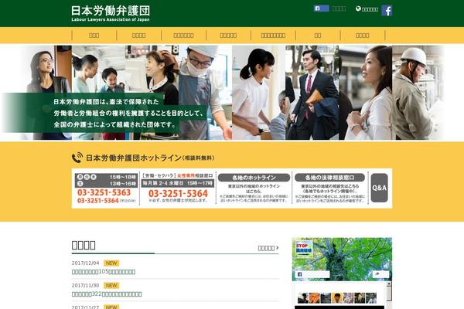Viewport: 464px width, 309px height.
Task: Click the NEW badge beside 2017/12/04
Action: click(111, 263)
